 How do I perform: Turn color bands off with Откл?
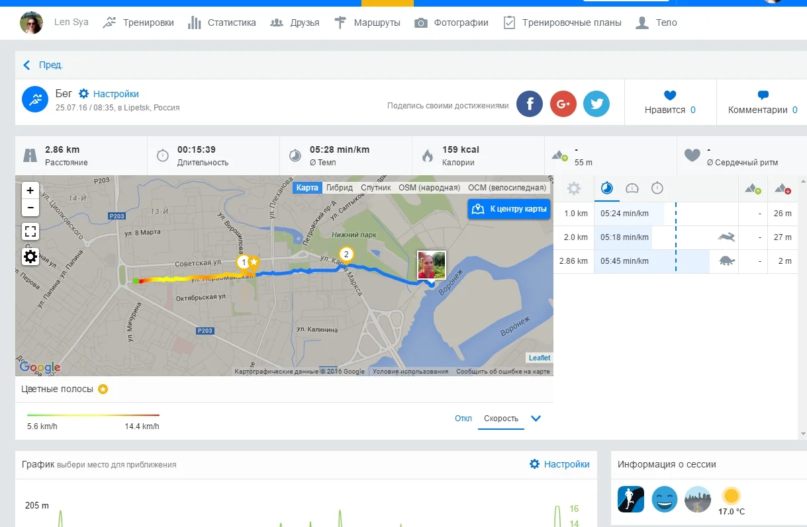(x=463, y=419)
